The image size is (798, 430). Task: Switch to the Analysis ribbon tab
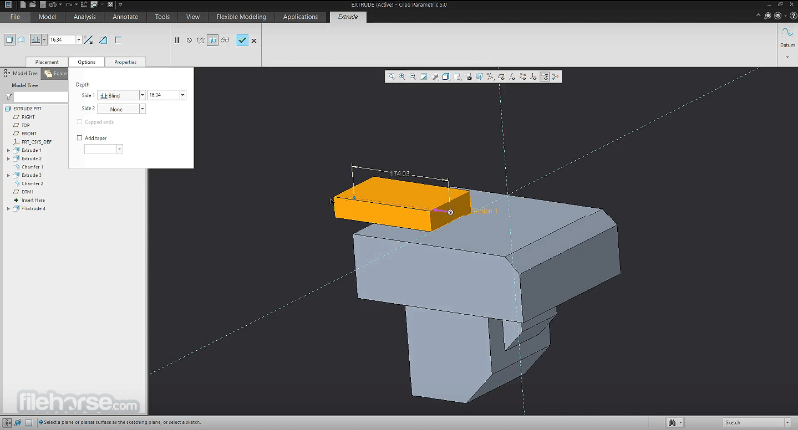(x=85, y=17)
